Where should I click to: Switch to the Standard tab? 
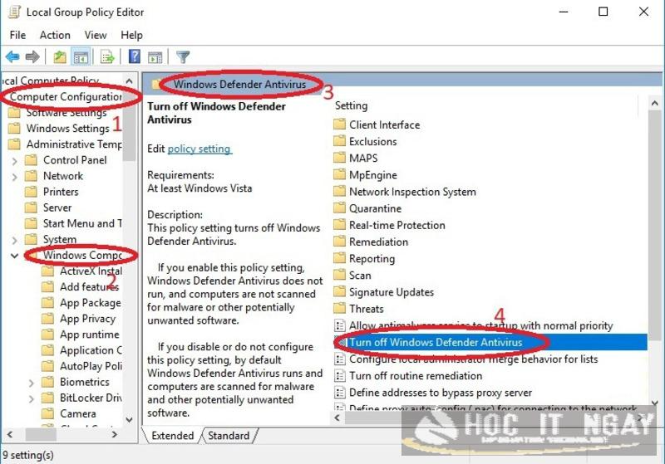(x=229, y=436)
